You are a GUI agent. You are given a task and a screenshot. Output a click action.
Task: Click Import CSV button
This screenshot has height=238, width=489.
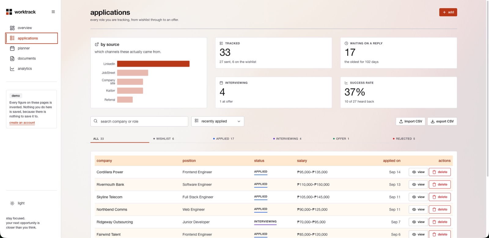[x=411, y=121]
